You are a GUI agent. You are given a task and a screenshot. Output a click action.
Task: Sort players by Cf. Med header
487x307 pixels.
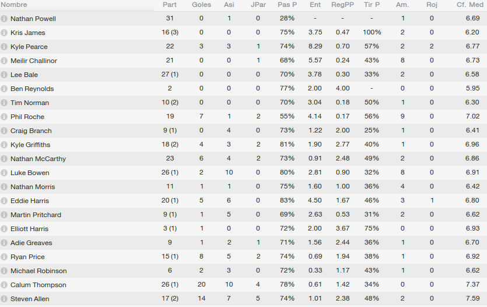coord(470,5)
